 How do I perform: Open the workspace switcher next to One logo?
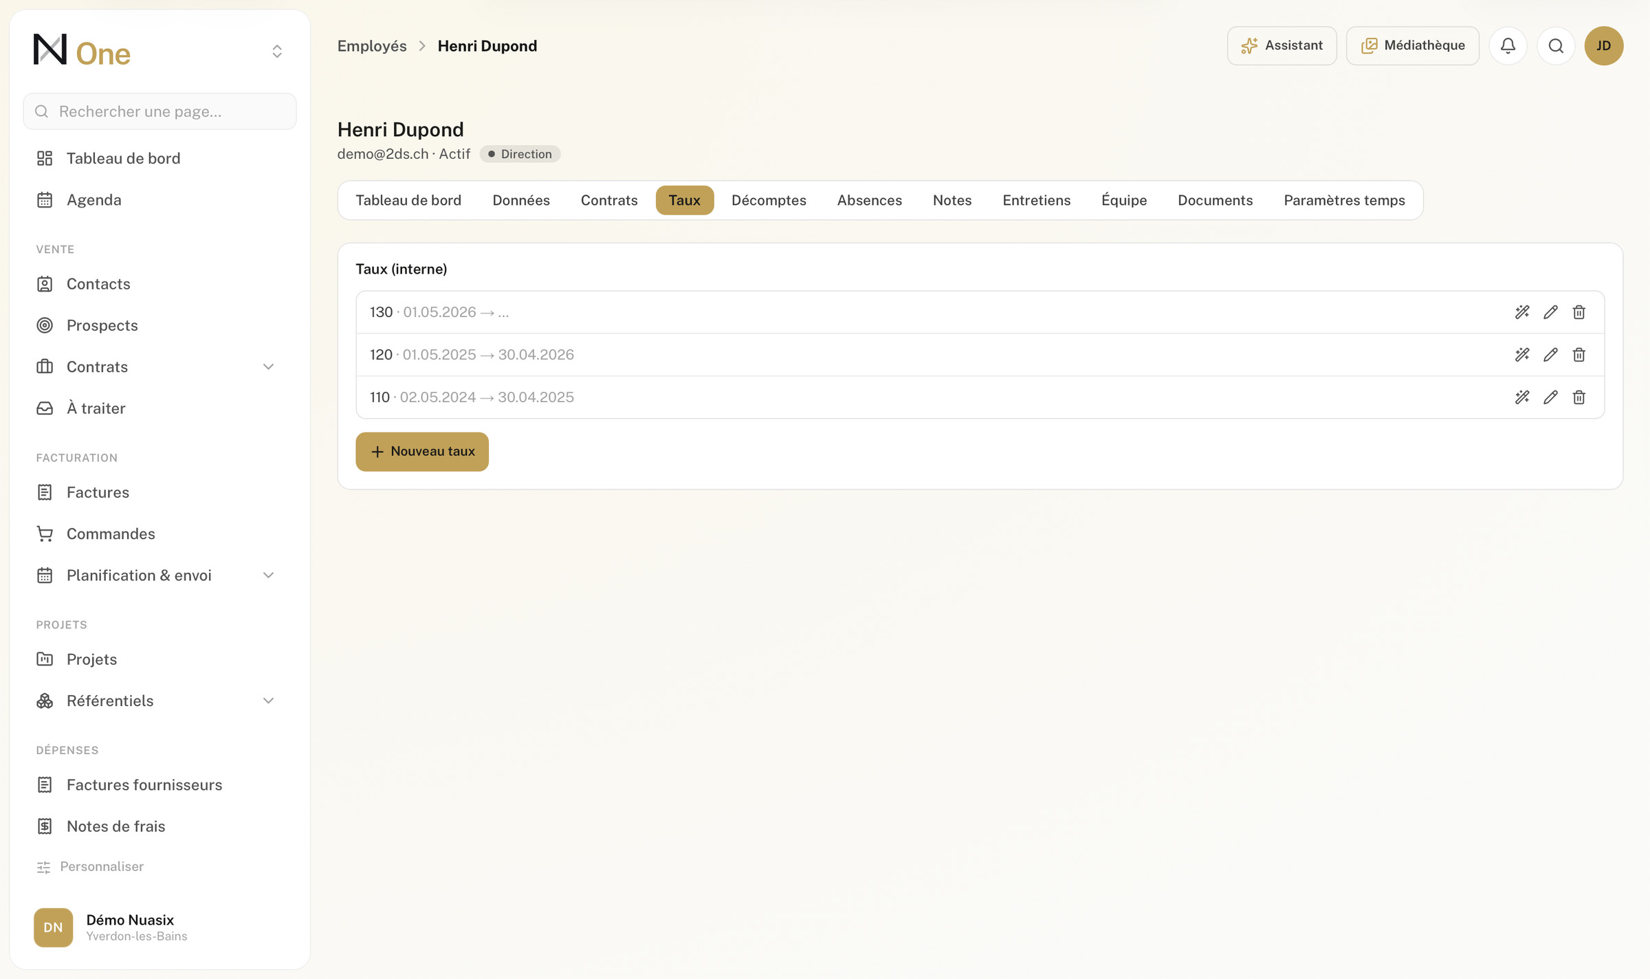[x=277, y=52]
